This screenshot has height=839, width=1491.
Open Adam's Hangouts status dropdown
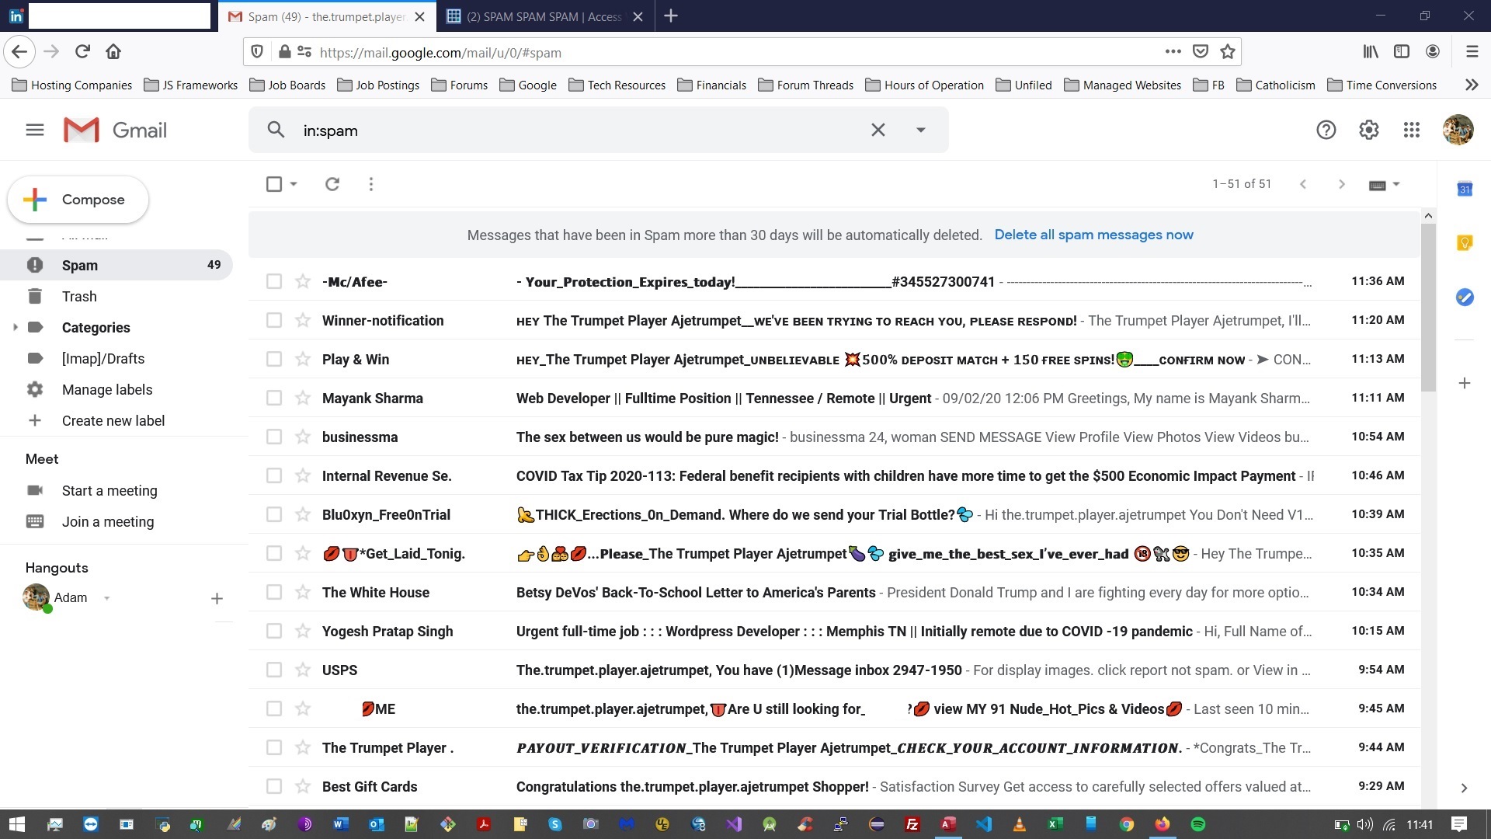(106, 598)
